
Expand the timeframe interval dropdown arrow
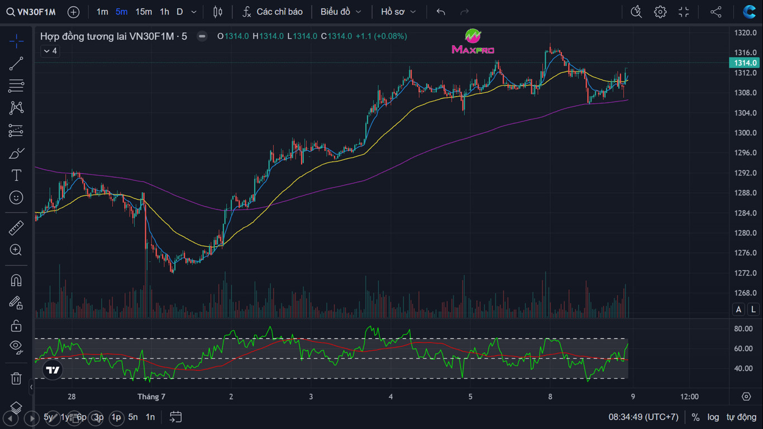tap(194, 12)
